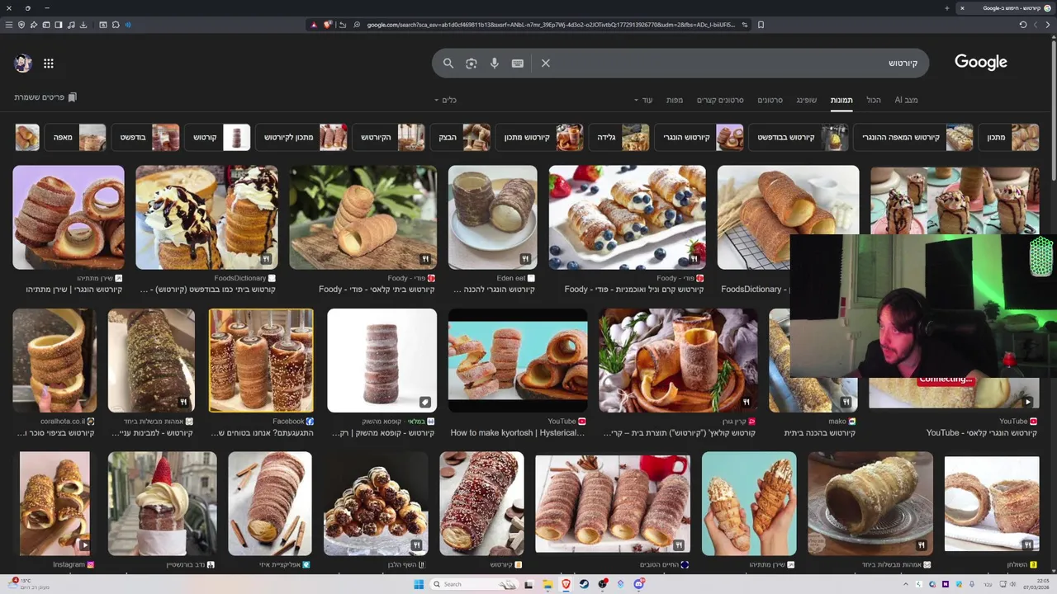Open the 'How to make kyortosh' YouTube thumbnail
Image resolution: width=1057 pixels, height=594 pixels.
click(518, 361)
